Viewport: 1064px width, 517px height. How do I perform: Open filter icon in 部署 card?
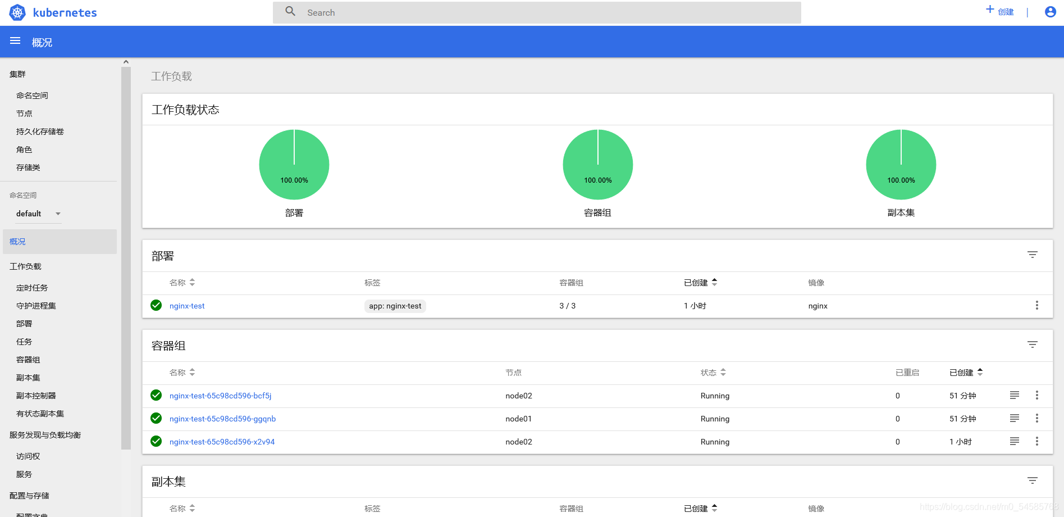(1032, 255)
